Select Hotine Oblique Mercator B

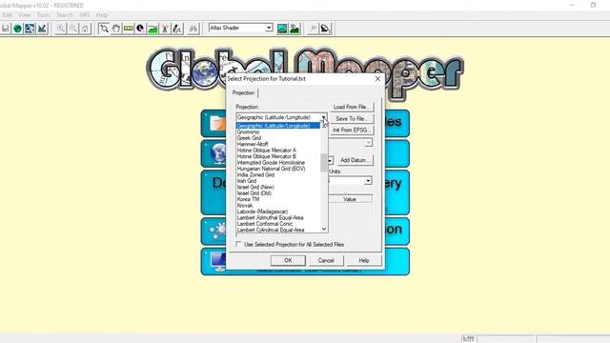click(x=278, y=156)
